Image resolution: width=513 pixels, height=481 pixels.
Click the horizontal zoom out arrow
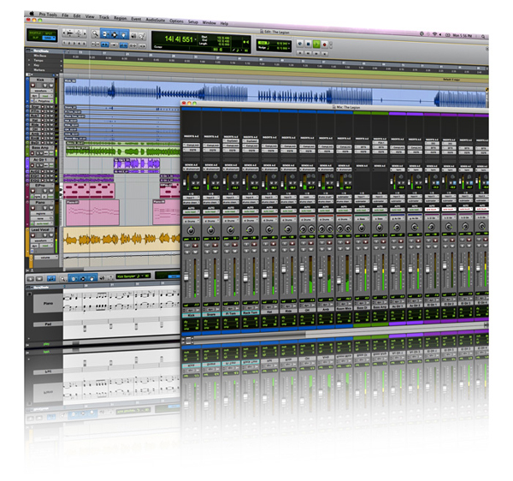(x=64, y=33)
